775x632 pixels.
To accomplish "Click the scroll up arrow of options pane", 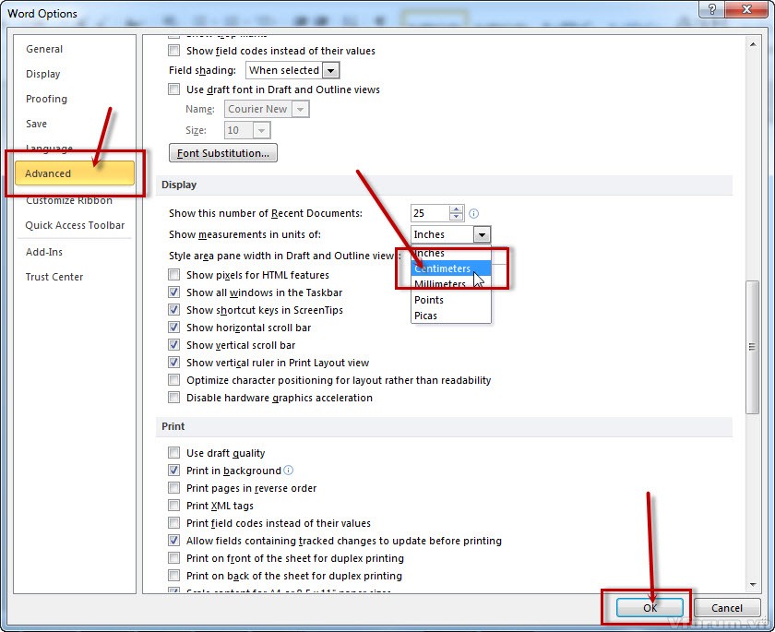I will tap(752, 44).
